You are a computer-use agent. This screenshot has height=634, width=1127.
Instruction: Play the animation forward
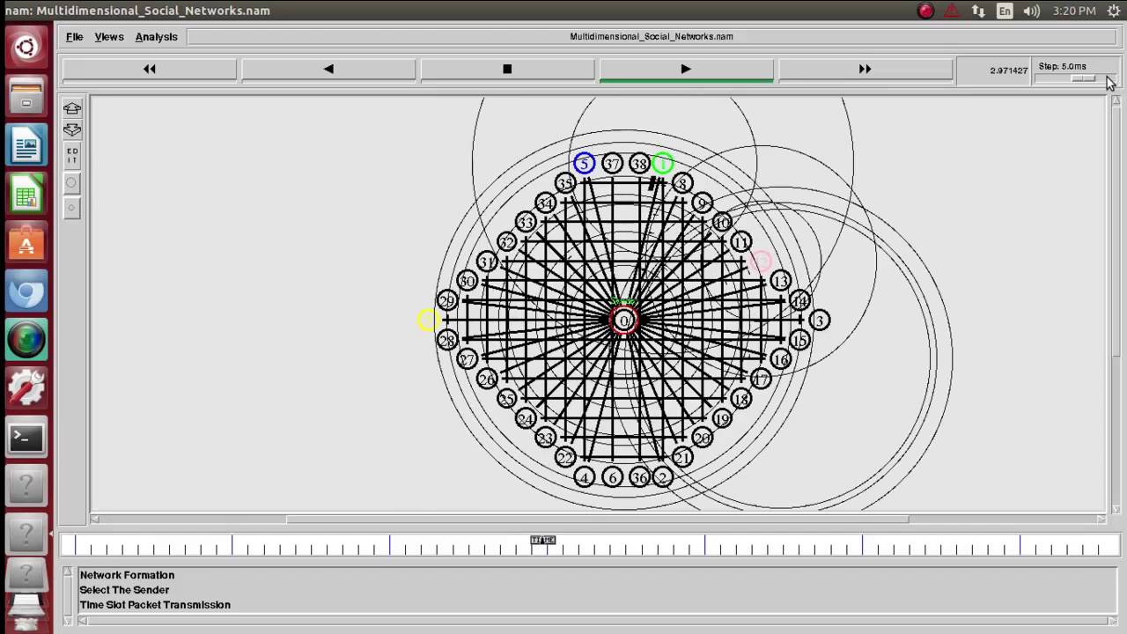click(x=686, y=69)
